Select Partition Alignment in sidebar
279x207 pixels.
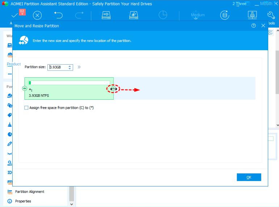click(29, 192)
